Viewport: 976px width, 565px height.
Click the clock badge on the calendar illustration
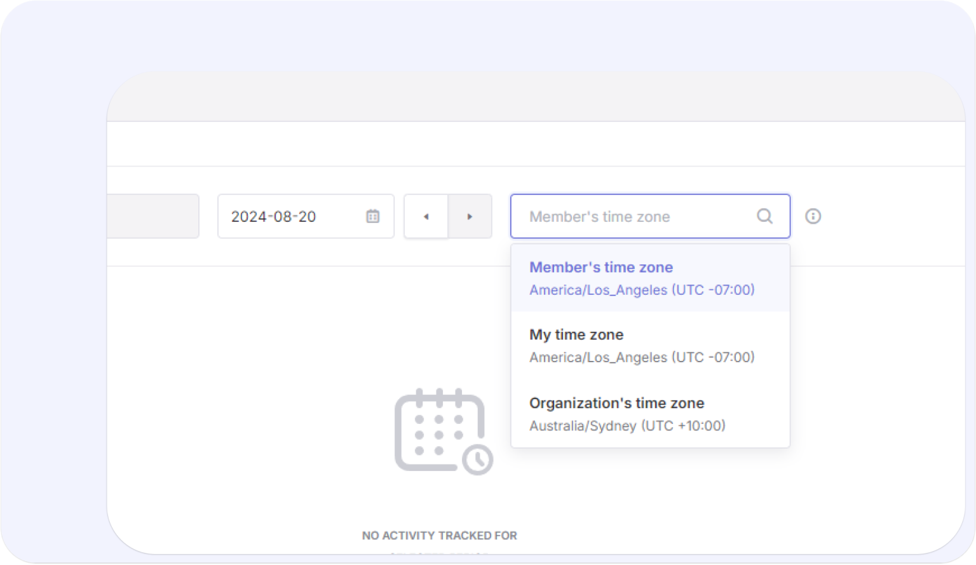pos(478,459)
